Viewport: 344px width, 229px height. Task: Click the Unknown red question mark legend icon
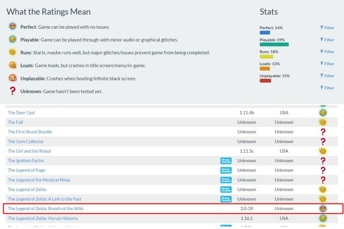tap(12, 91)
